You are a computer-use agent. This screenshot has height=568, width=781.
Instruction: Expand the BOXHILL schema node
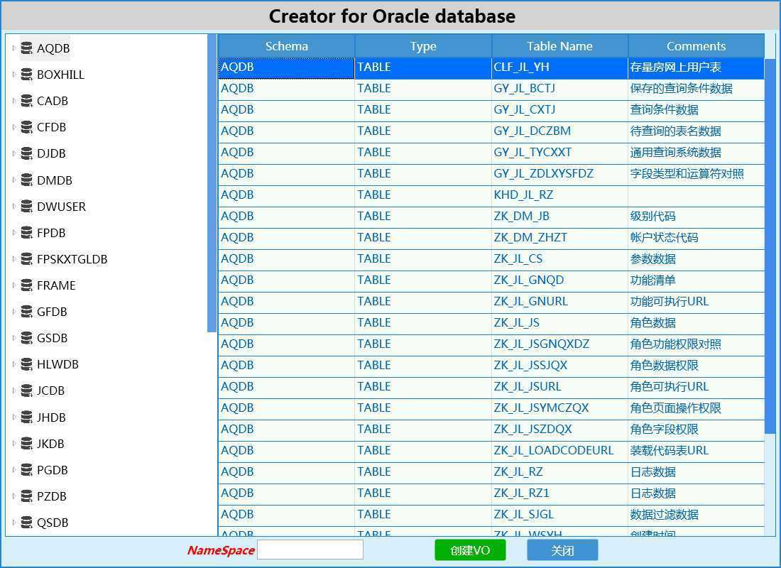[14, 75]
